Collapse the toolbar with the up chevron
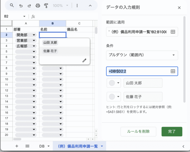 90,6
